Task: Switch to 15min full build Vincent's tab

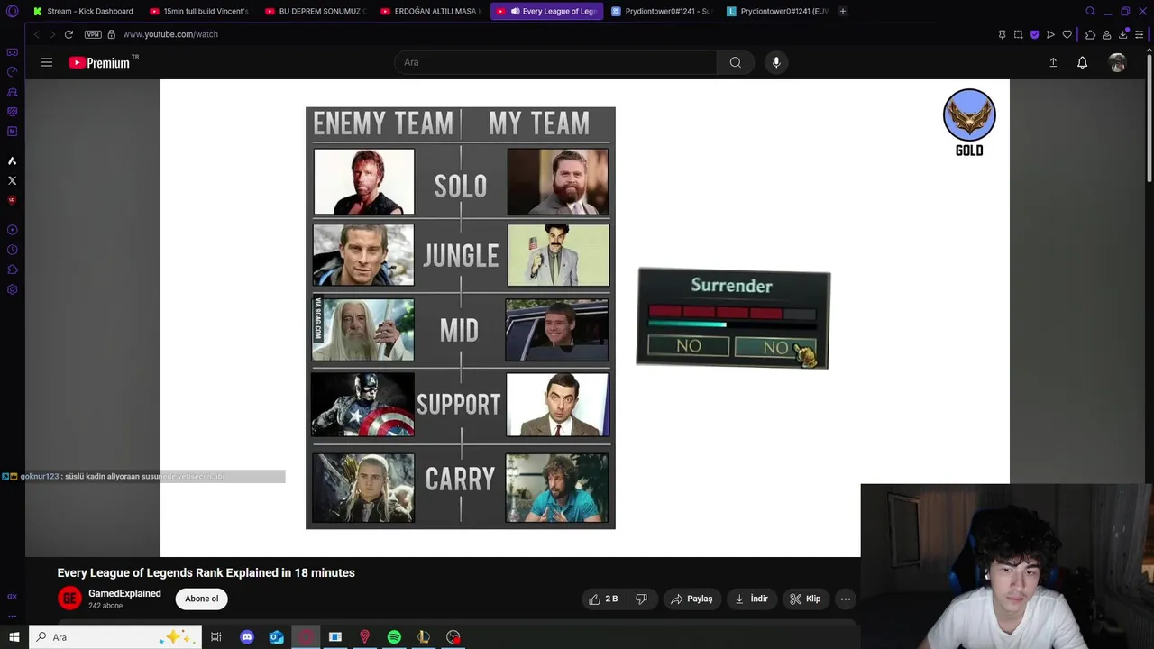Action: click(198, 11)
